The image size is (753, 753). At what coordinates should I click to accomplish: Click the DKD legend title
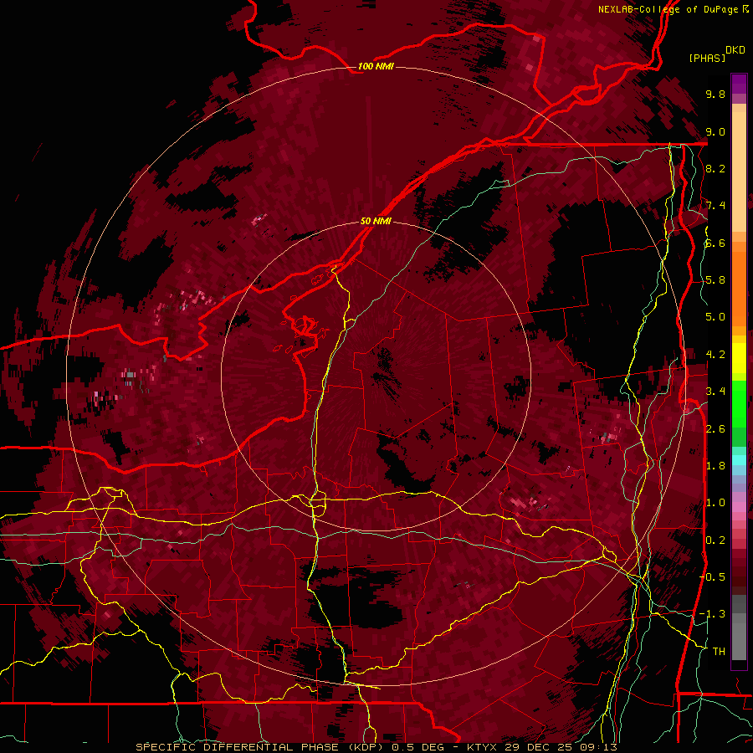click(735, 50)
